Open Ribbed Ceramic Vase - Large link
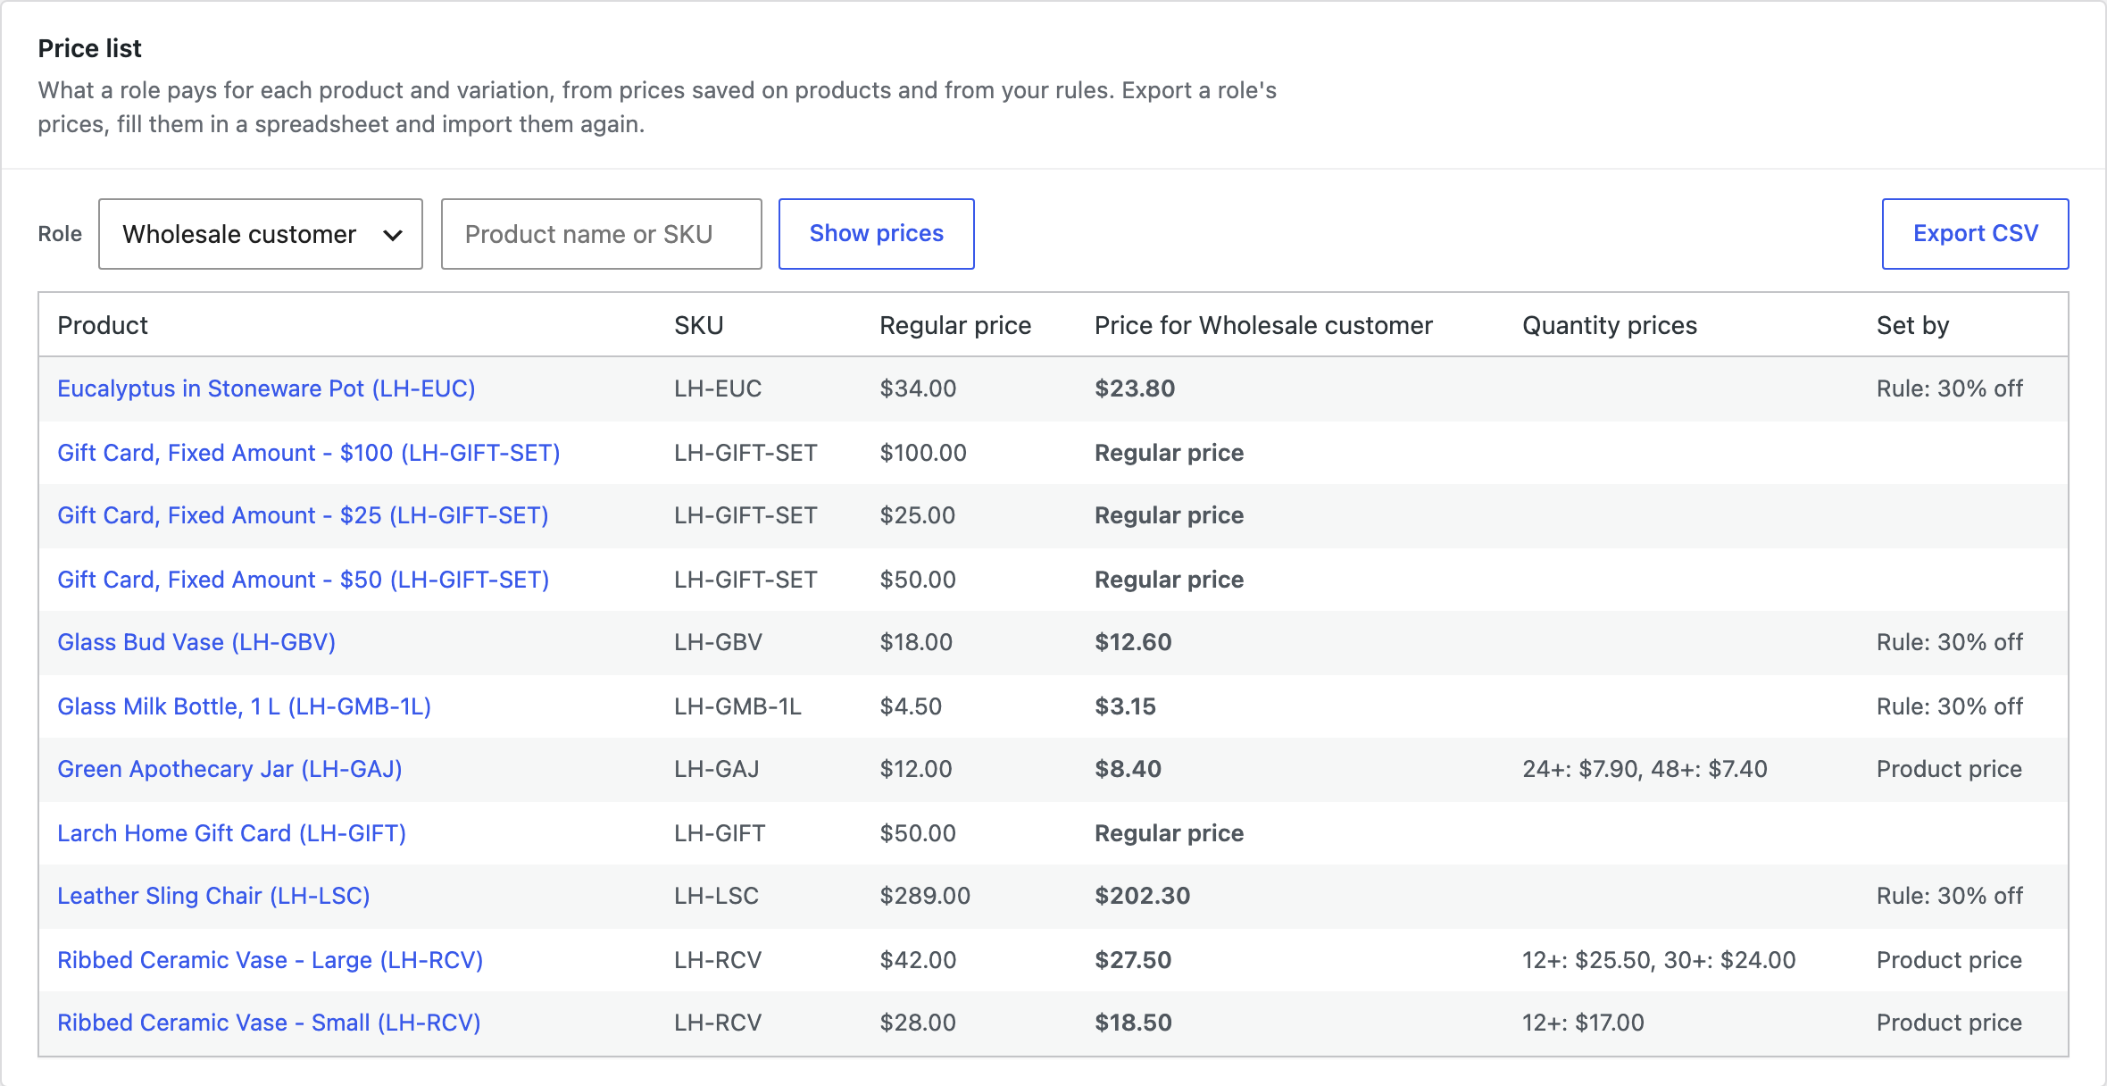Screen dimensions: 2107x1086 click(x=270, y=960)
